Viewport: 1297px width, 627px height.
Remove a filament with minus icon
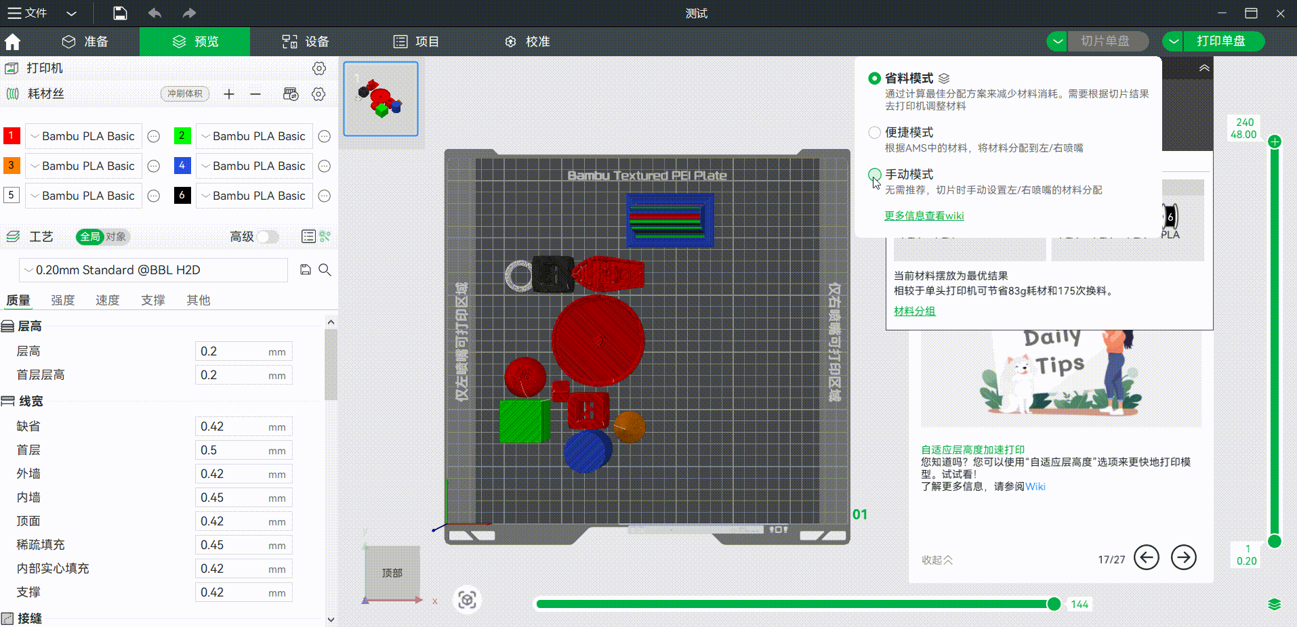click(255, 94)
